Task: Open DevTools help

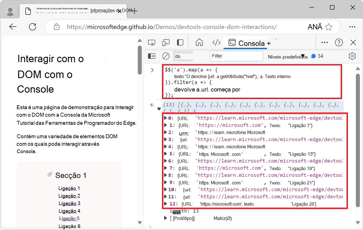Action: [x=339, y=43]
